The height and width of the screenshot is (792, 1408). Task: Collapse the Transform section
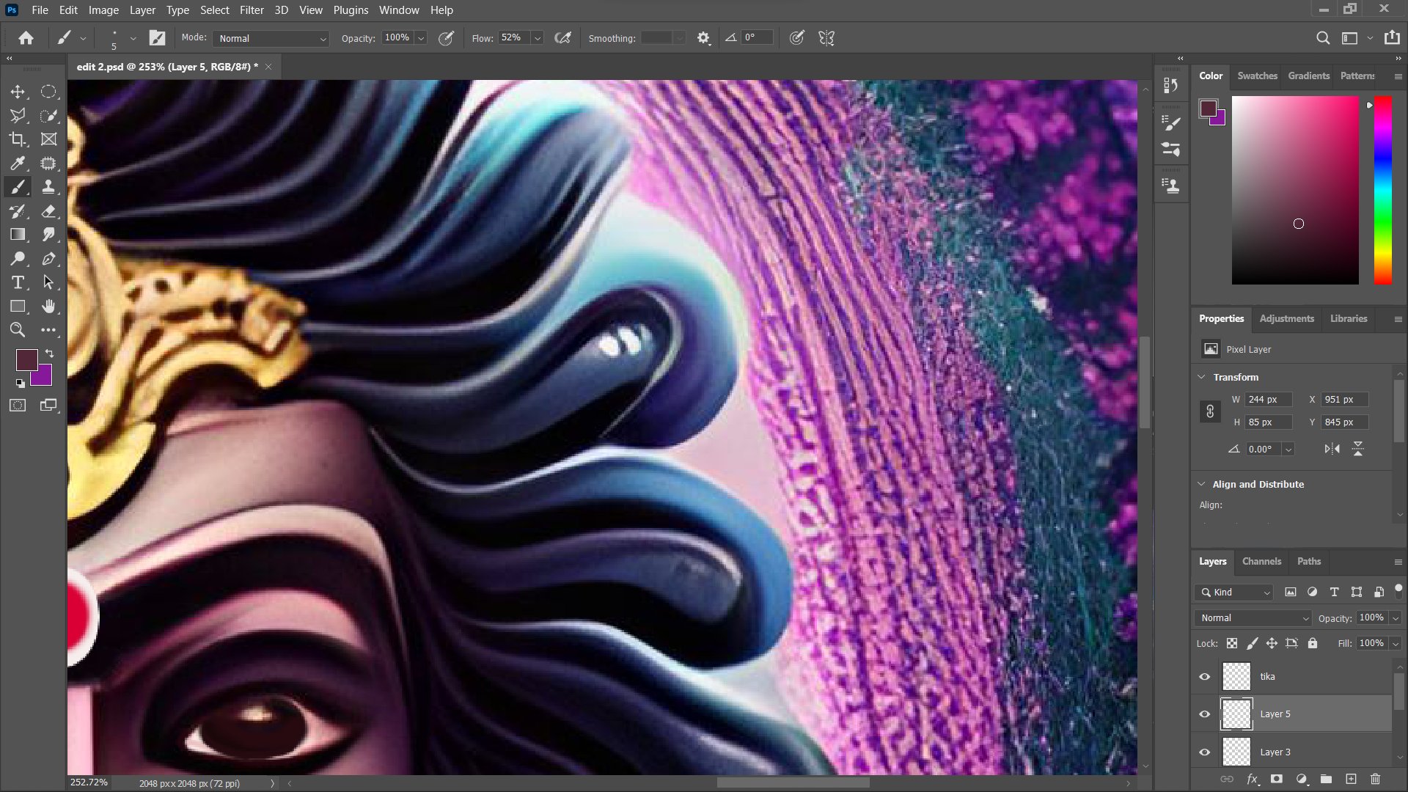point(1201,377)
